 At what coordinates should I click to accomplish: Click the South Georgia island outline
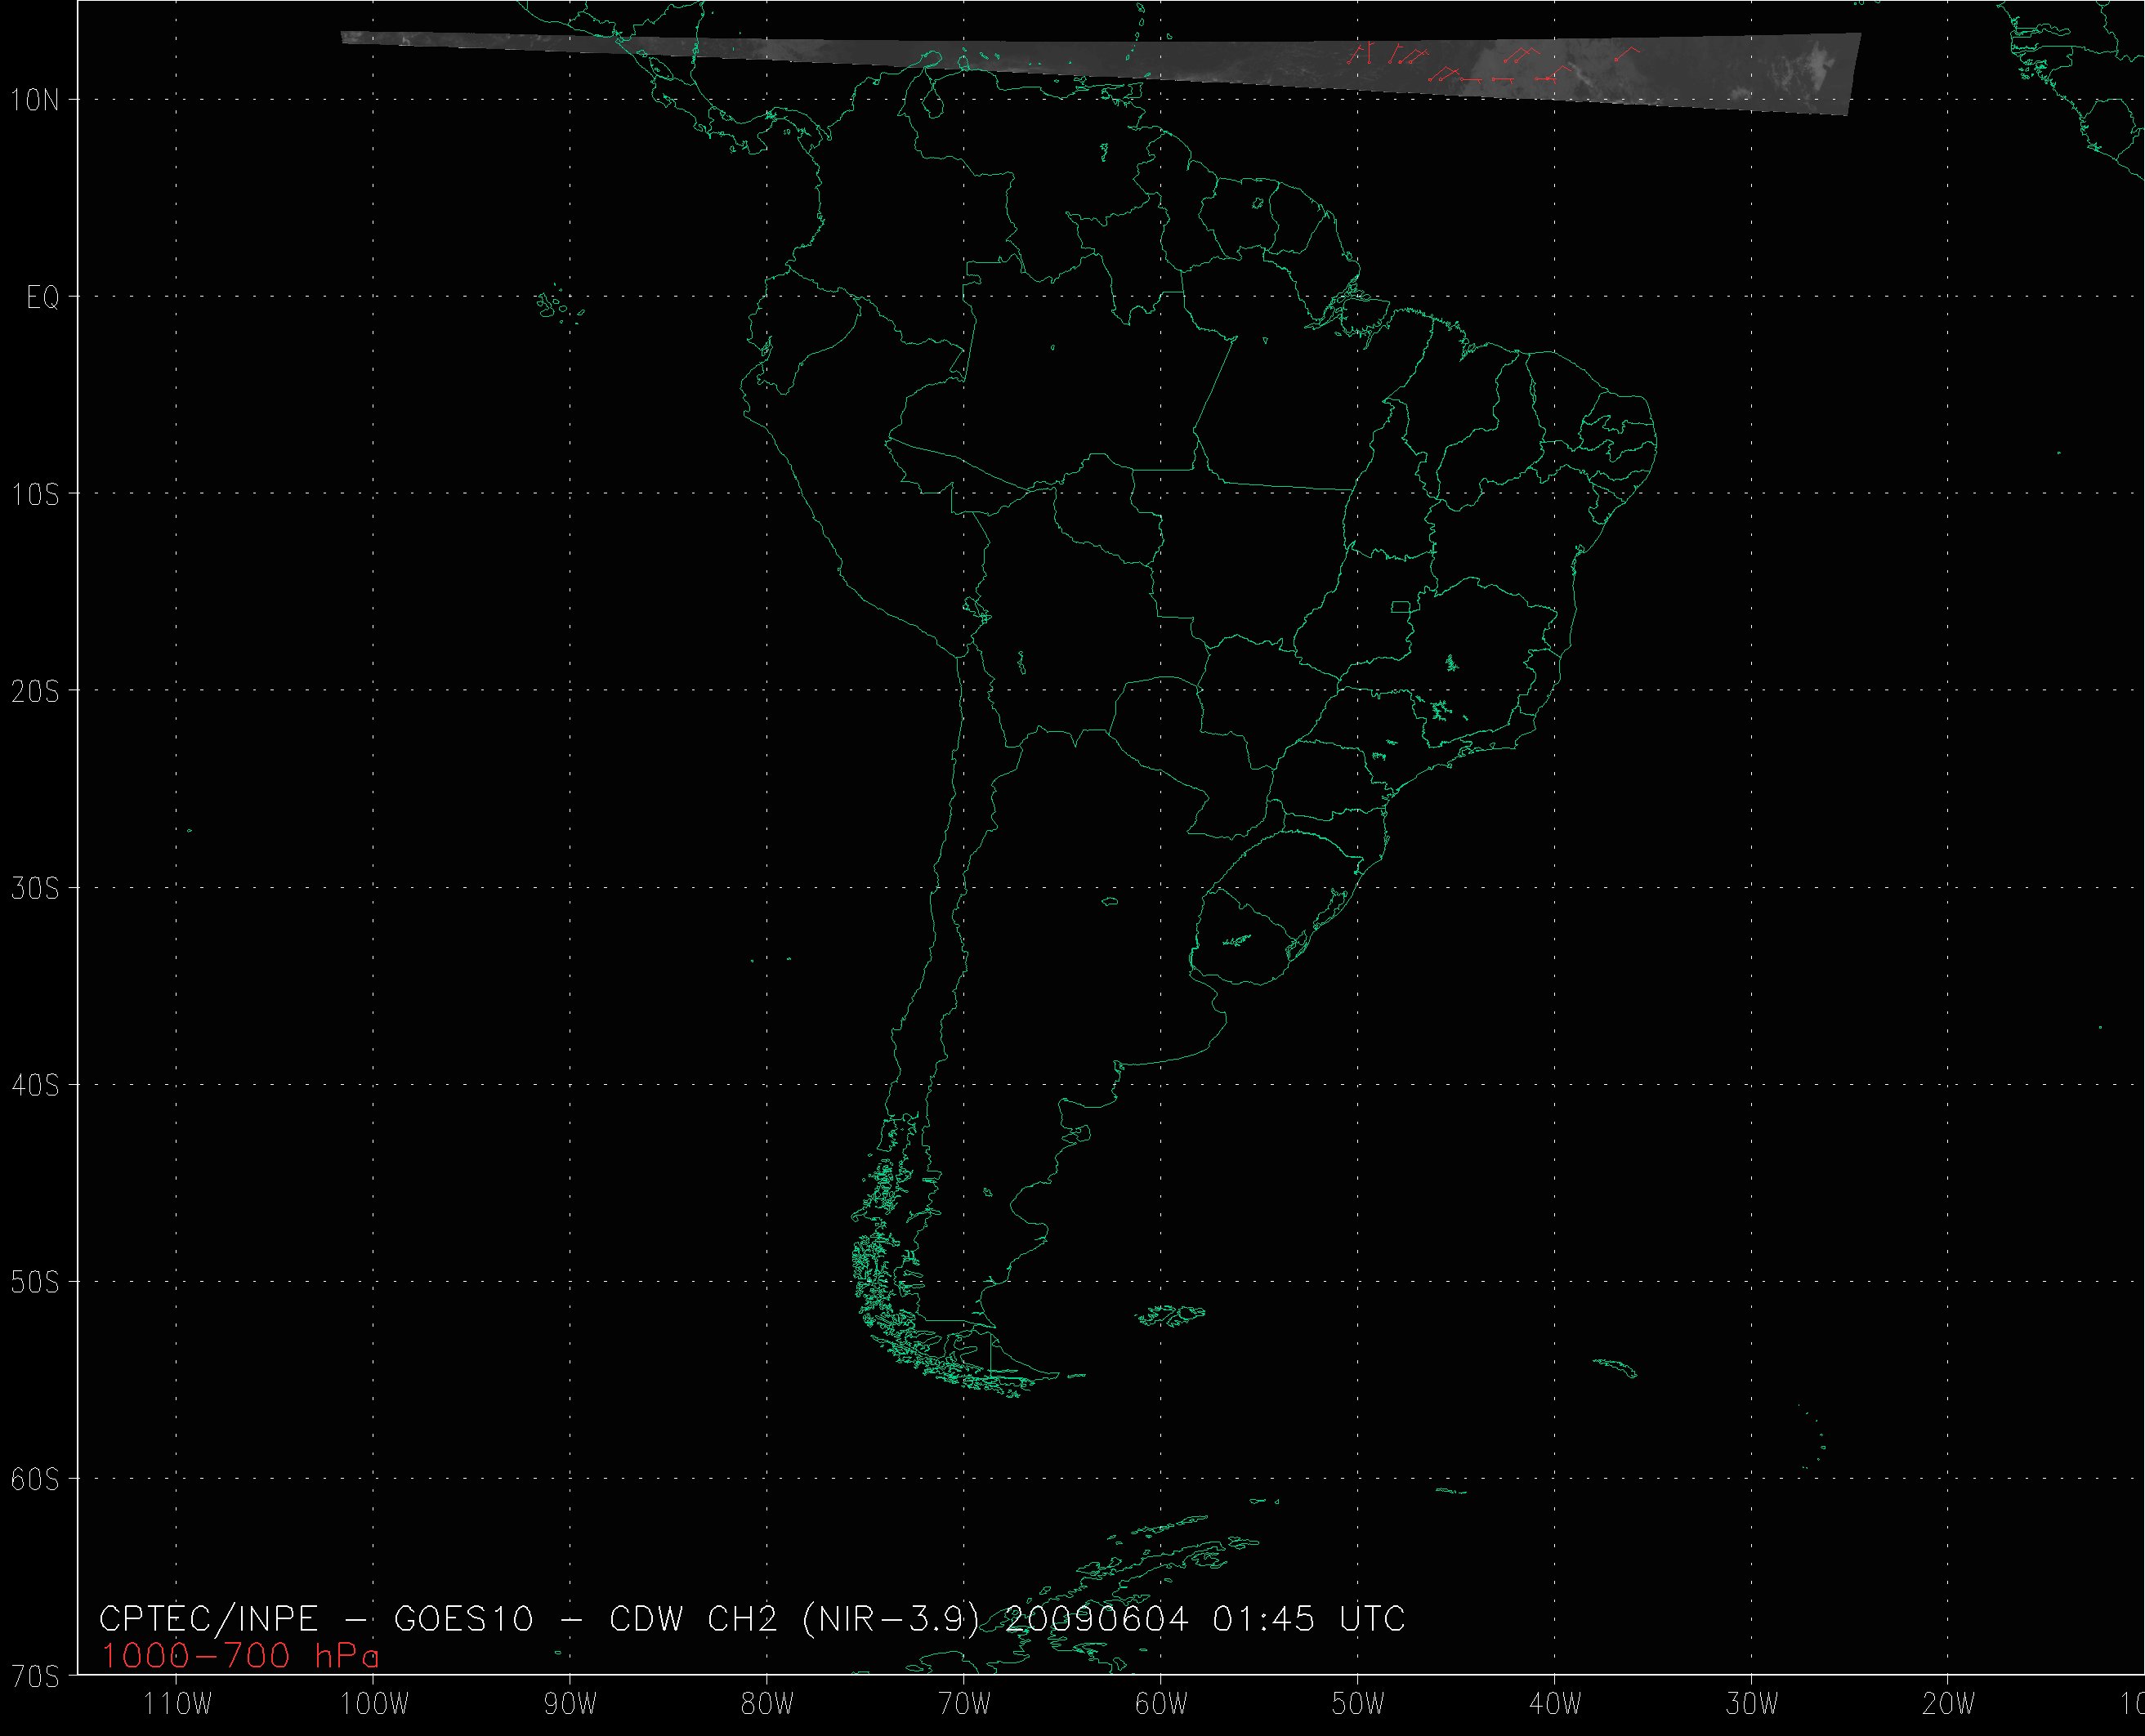(1616, 1368)
